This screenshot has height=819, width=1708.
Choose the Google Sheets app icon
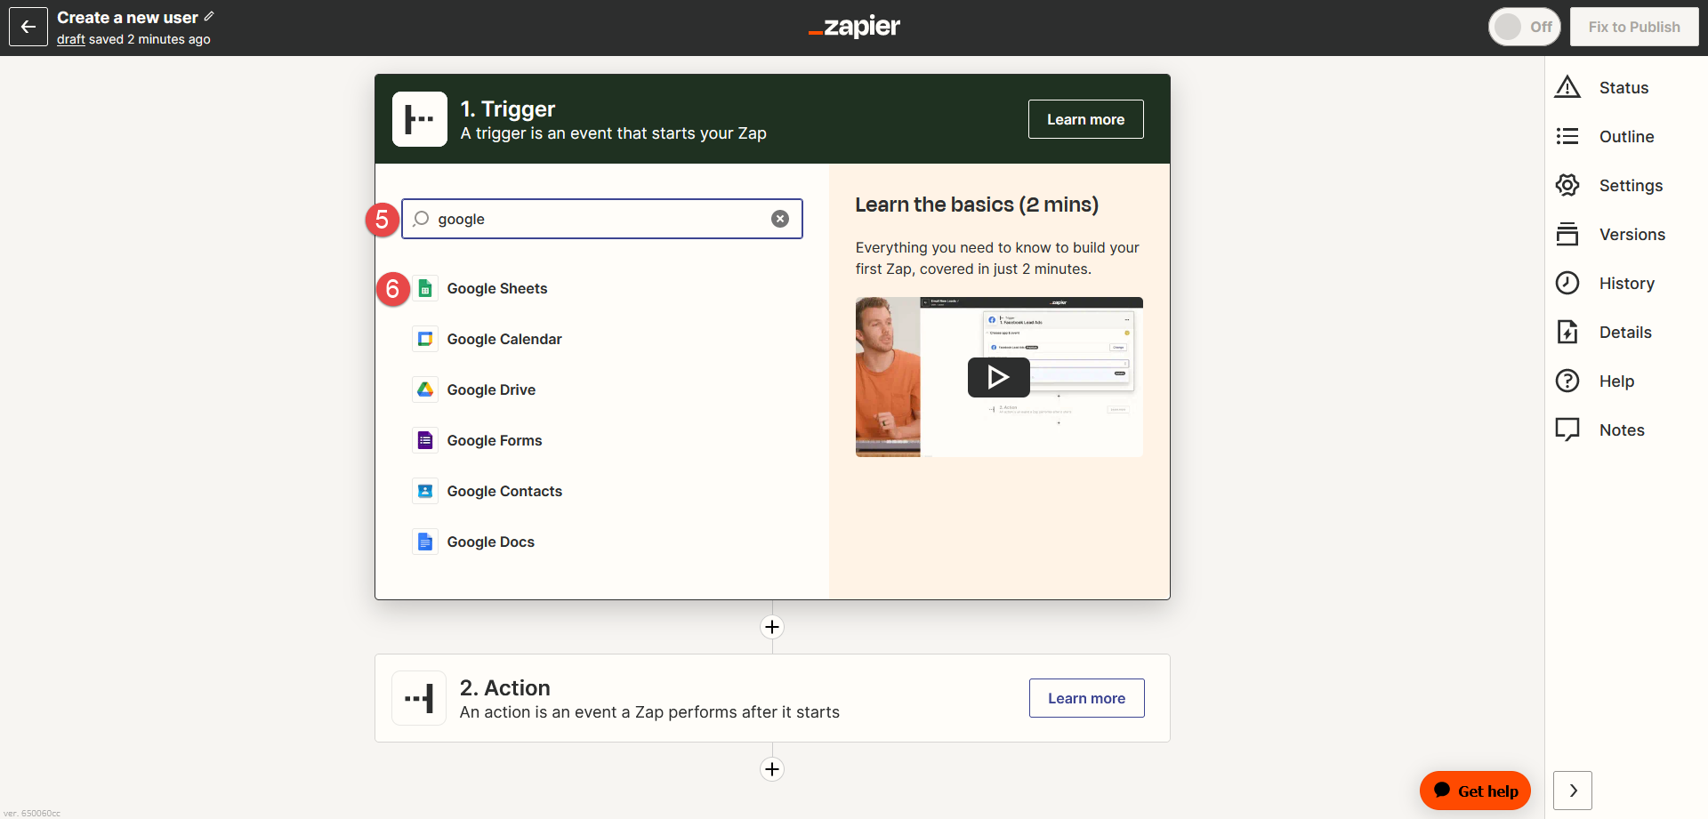425,288
